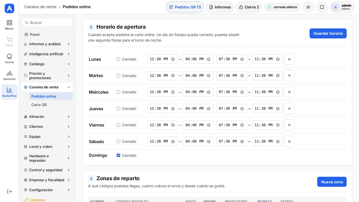Screen dimensions: 359x202
Task: Go to Panel in sidebar
Action: tap(47, 34)
